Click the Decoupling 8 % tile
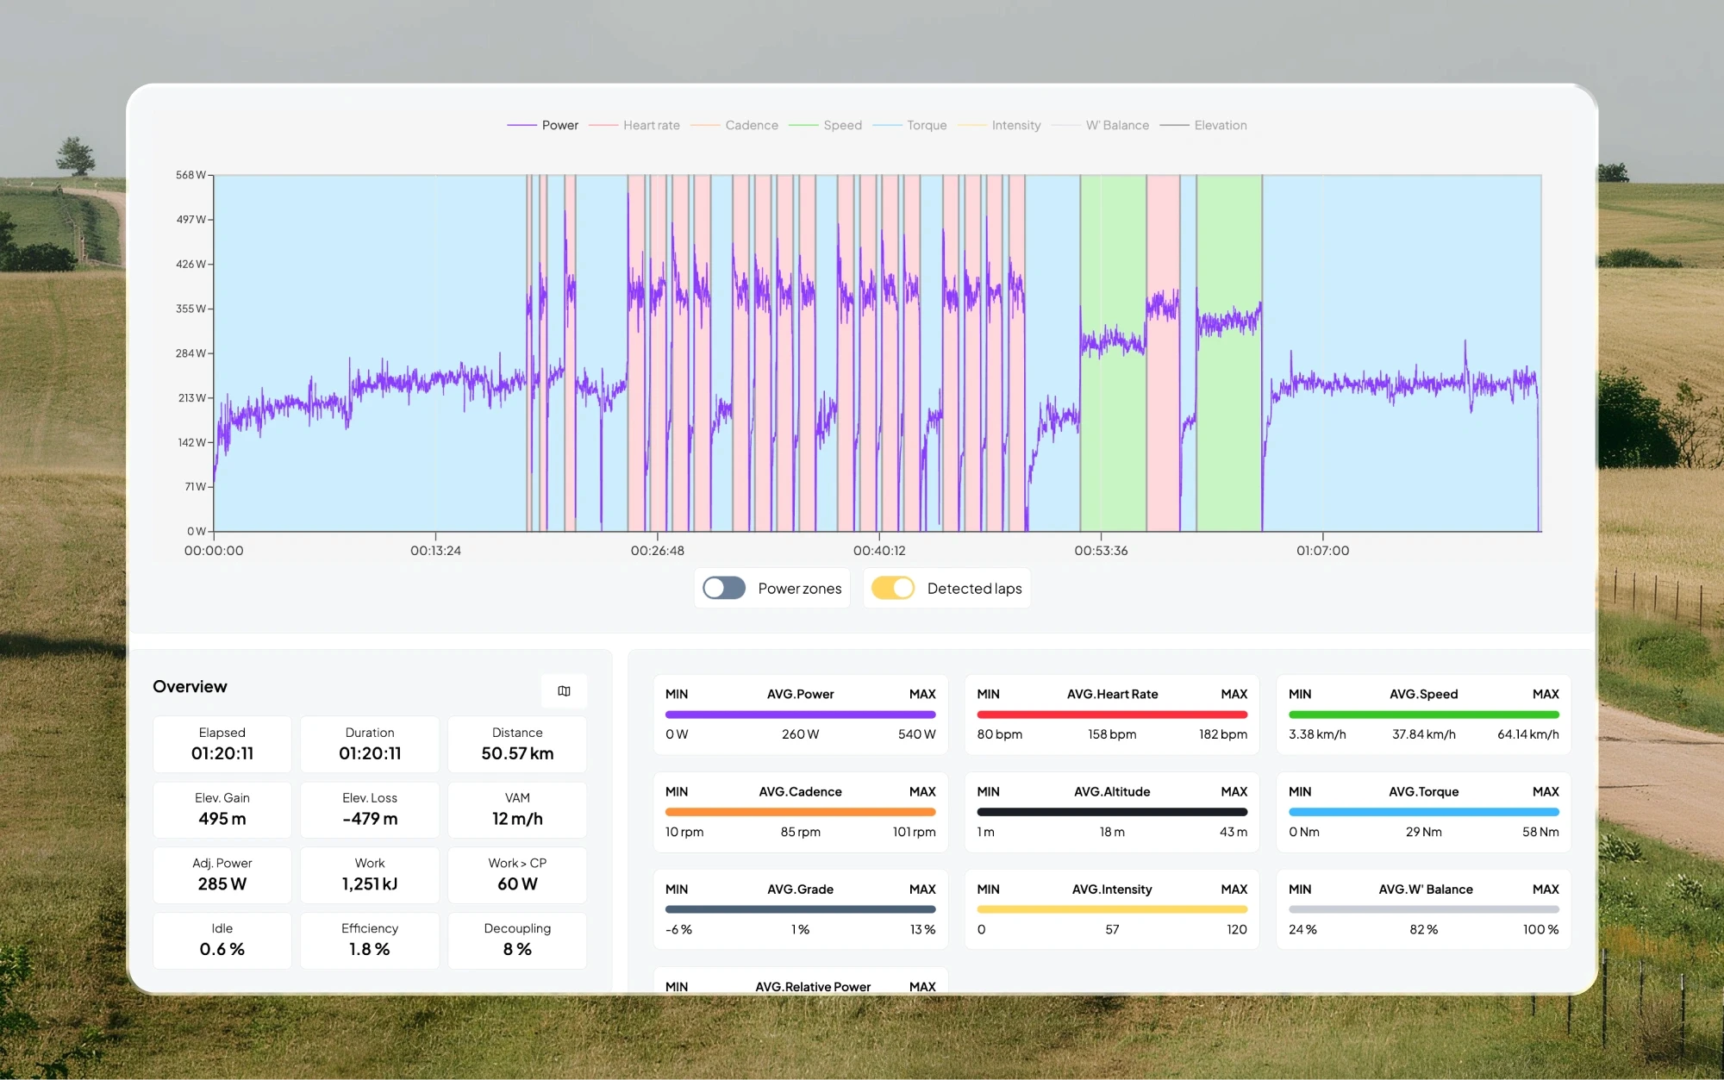Viewport: 1724px width, 1080px height. (517, 940)
